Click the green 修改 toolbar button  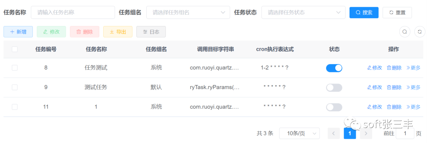[x=51, y=32]
